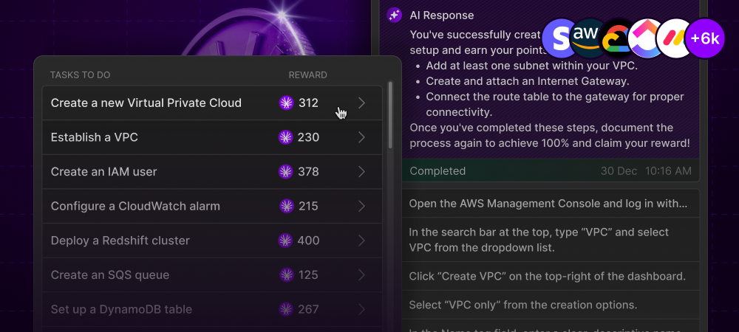Click the reward coin icon beside 230

[x=286, y=137]
